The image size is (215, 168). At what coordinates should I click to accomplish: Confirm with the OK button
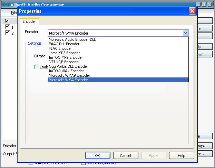(x=98, y=156)
